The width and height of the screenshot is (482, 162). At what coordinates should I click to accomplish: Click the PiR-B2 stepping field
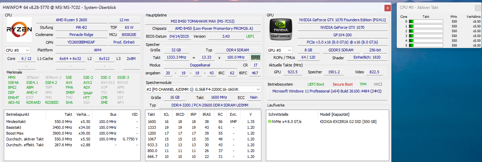pyautogui.click(x=81, y=27)
